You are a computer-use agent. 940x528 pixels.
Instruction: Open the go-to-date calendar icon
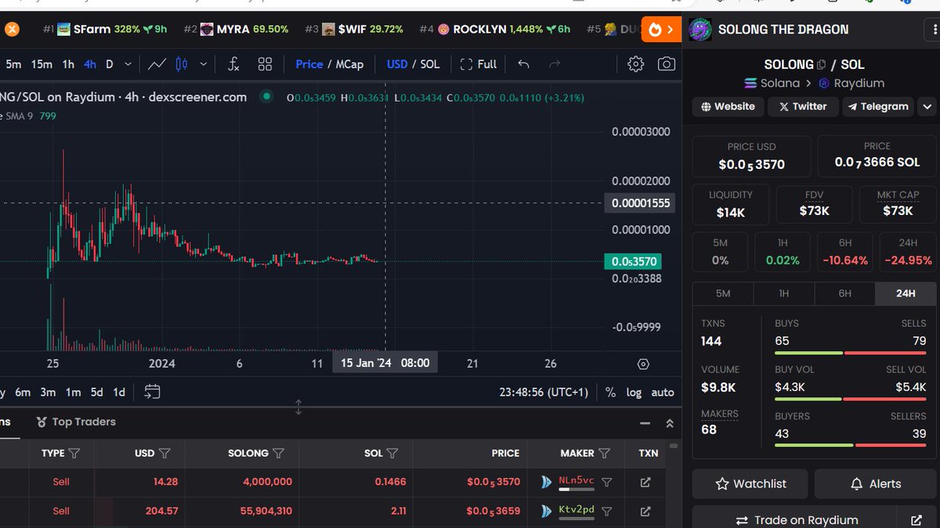(152, 392)
